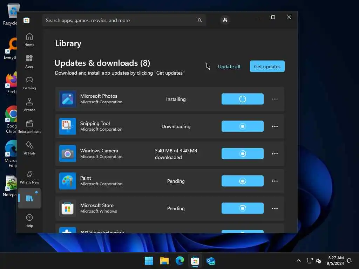Open AI Hub in the sidebar
This screenshot has height=269, width=359.
pos(29,148)
